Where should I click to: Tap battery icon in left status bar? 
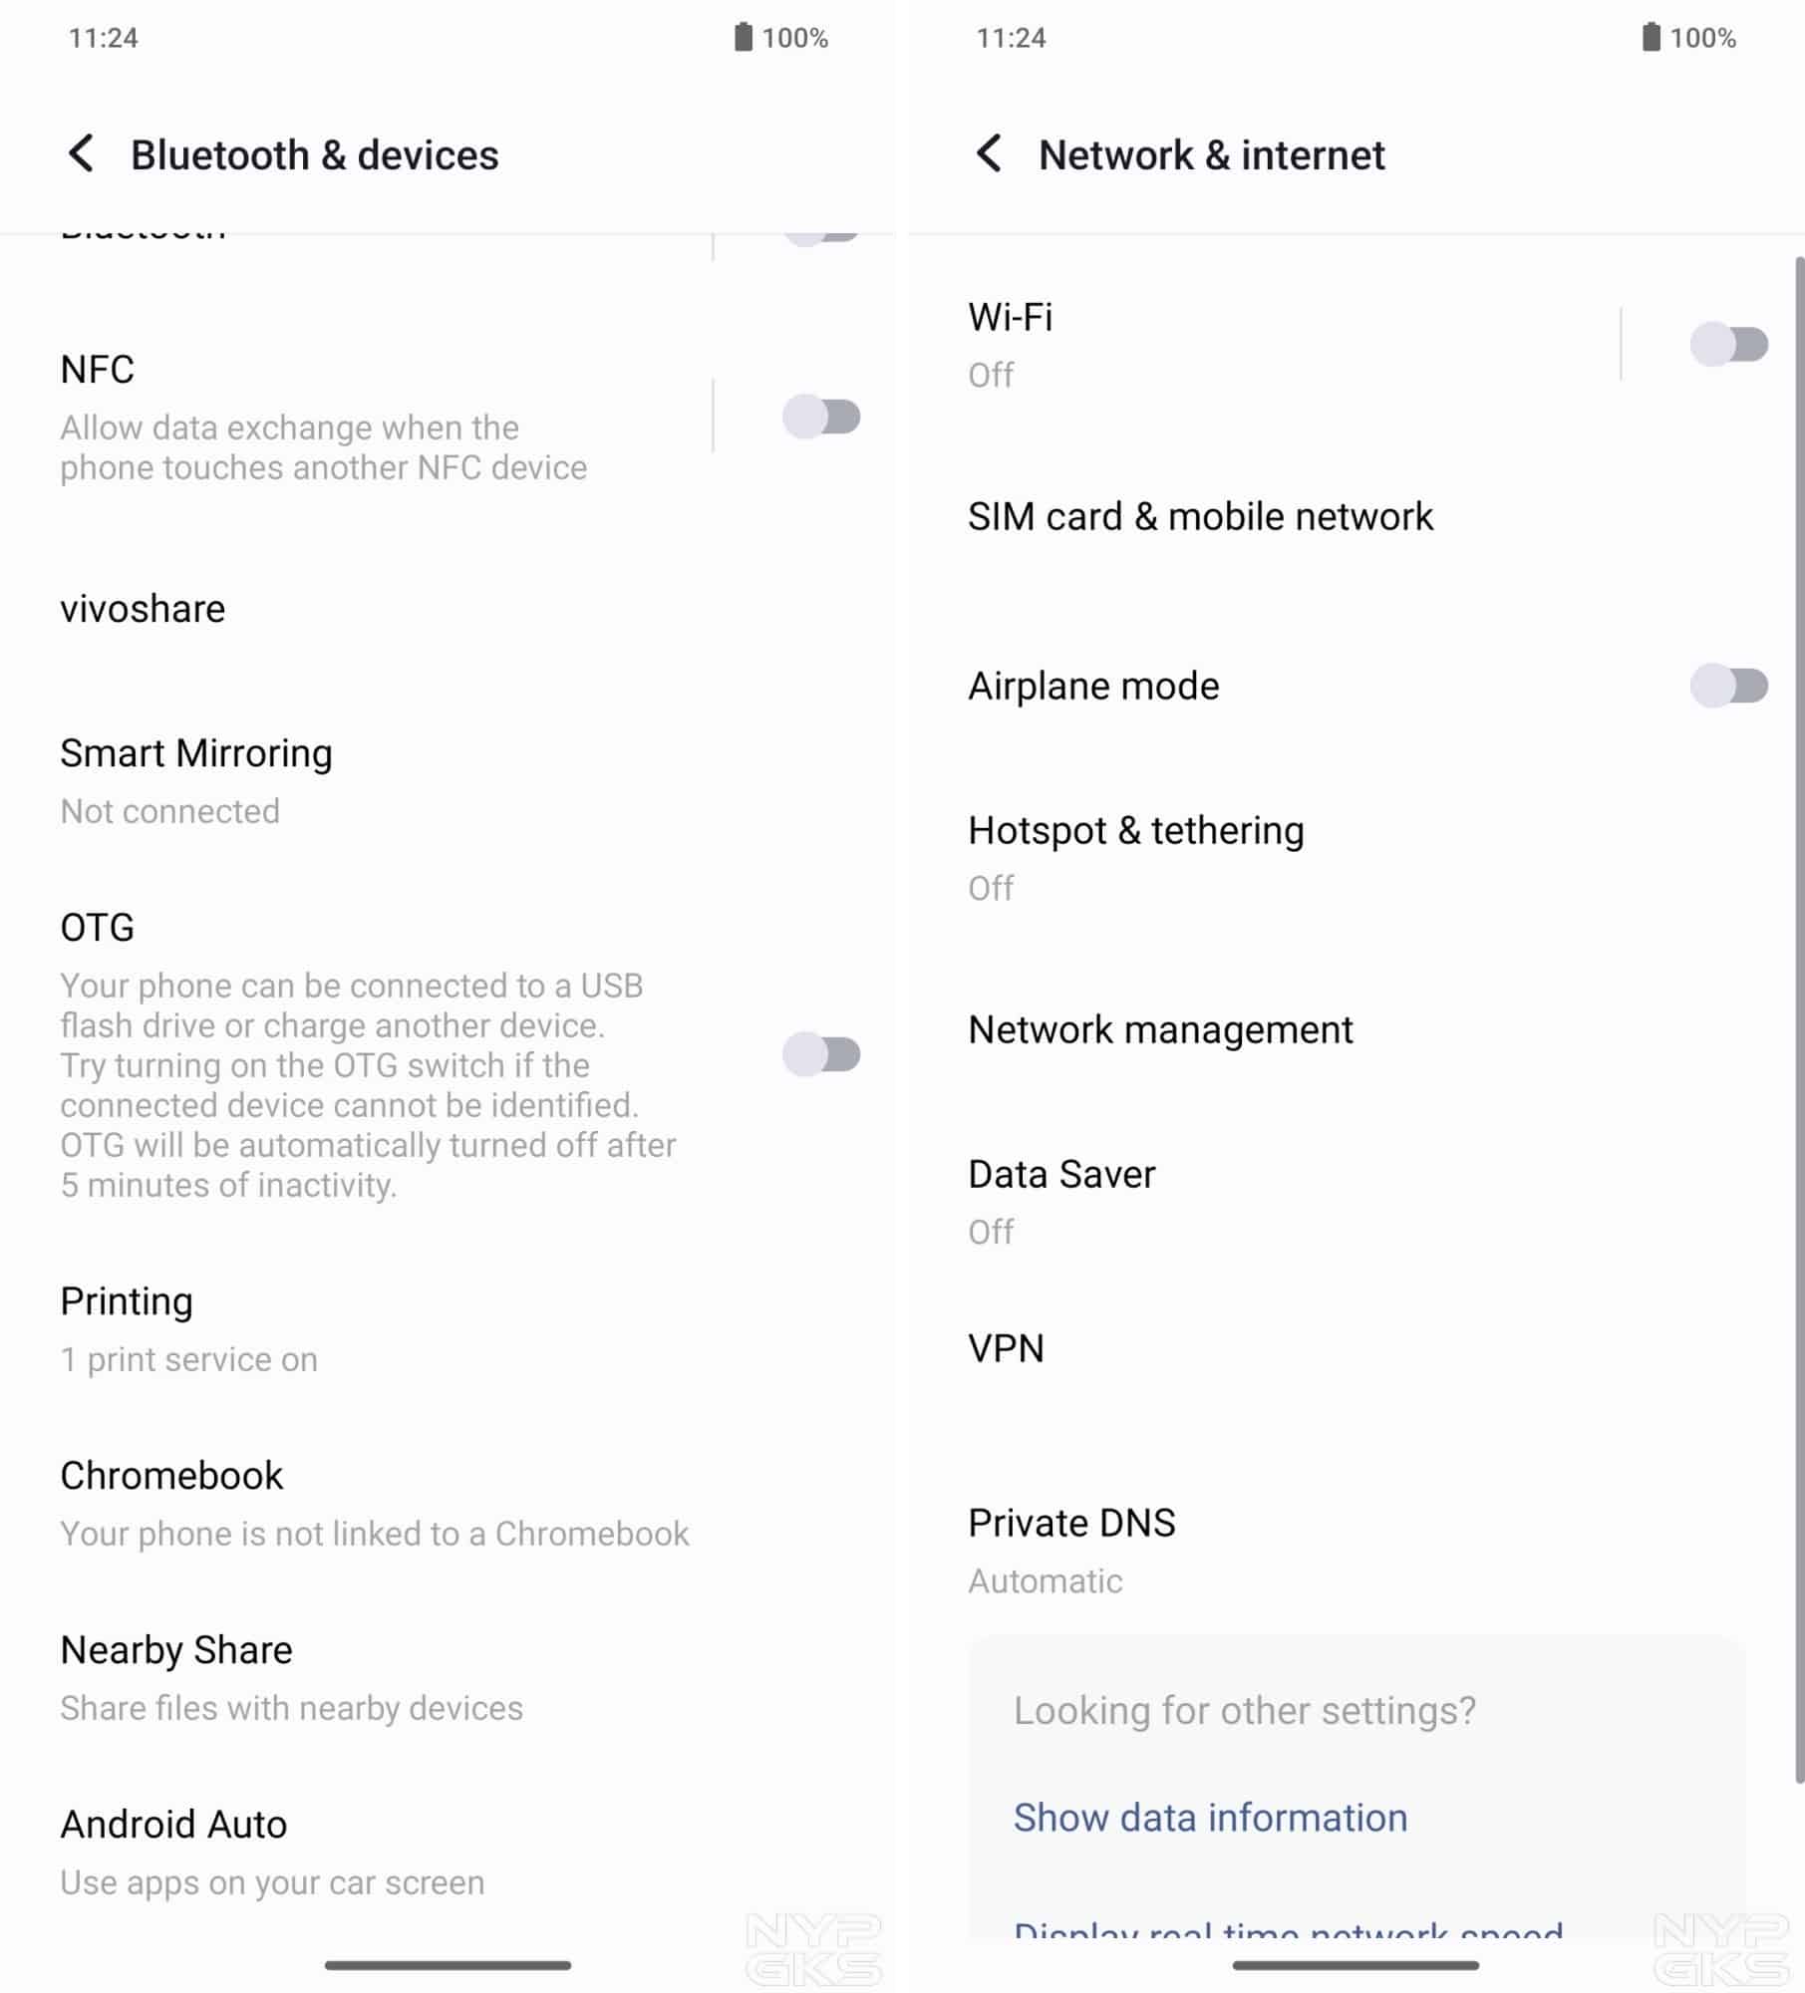click(x=744, y=38)
